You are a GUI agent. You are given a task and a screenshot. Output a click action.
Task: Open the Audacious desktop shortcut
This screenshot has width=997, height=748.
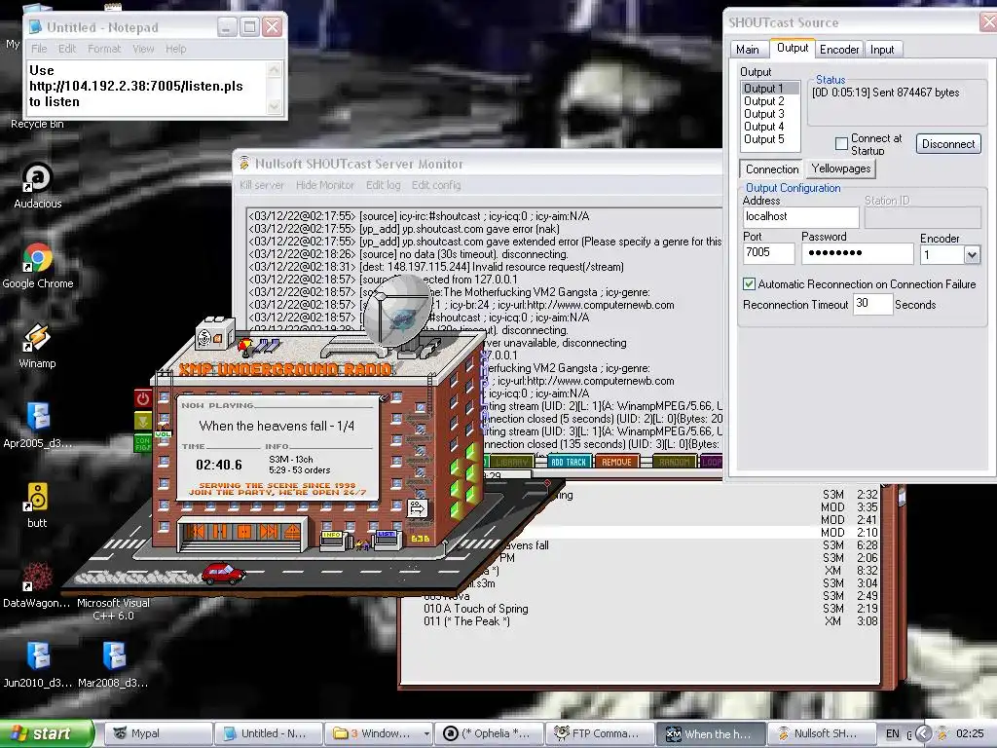coord(38,186)
